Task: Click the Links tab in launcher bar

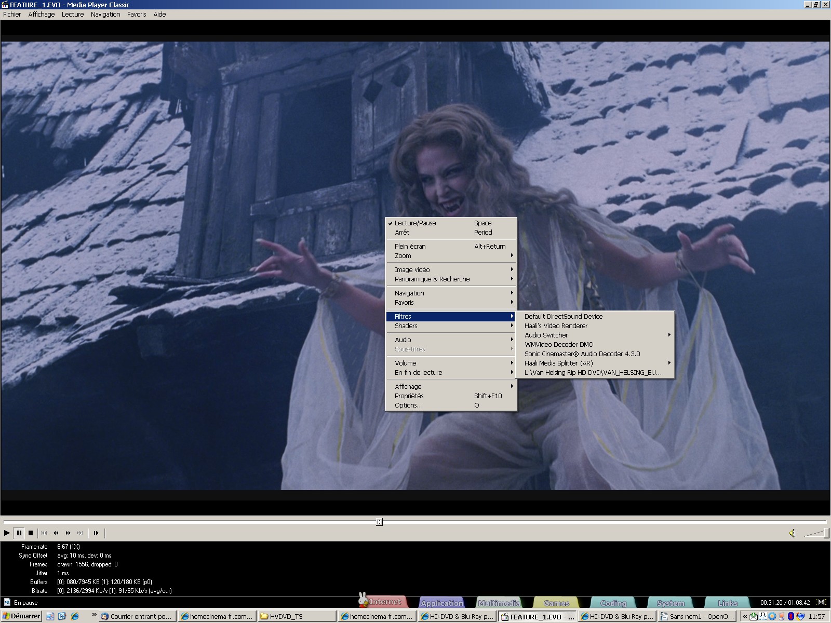Action: 728,603
